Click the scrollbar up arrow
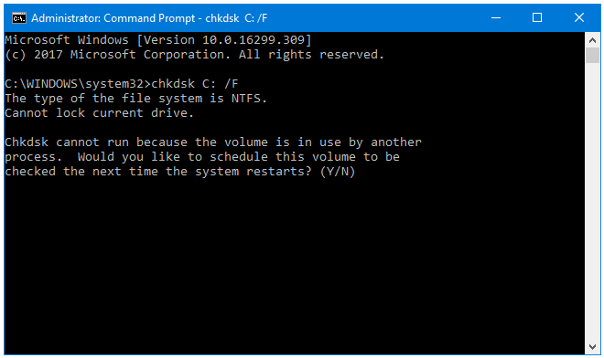This screenshot has width=604, height=358. [592, 40]
